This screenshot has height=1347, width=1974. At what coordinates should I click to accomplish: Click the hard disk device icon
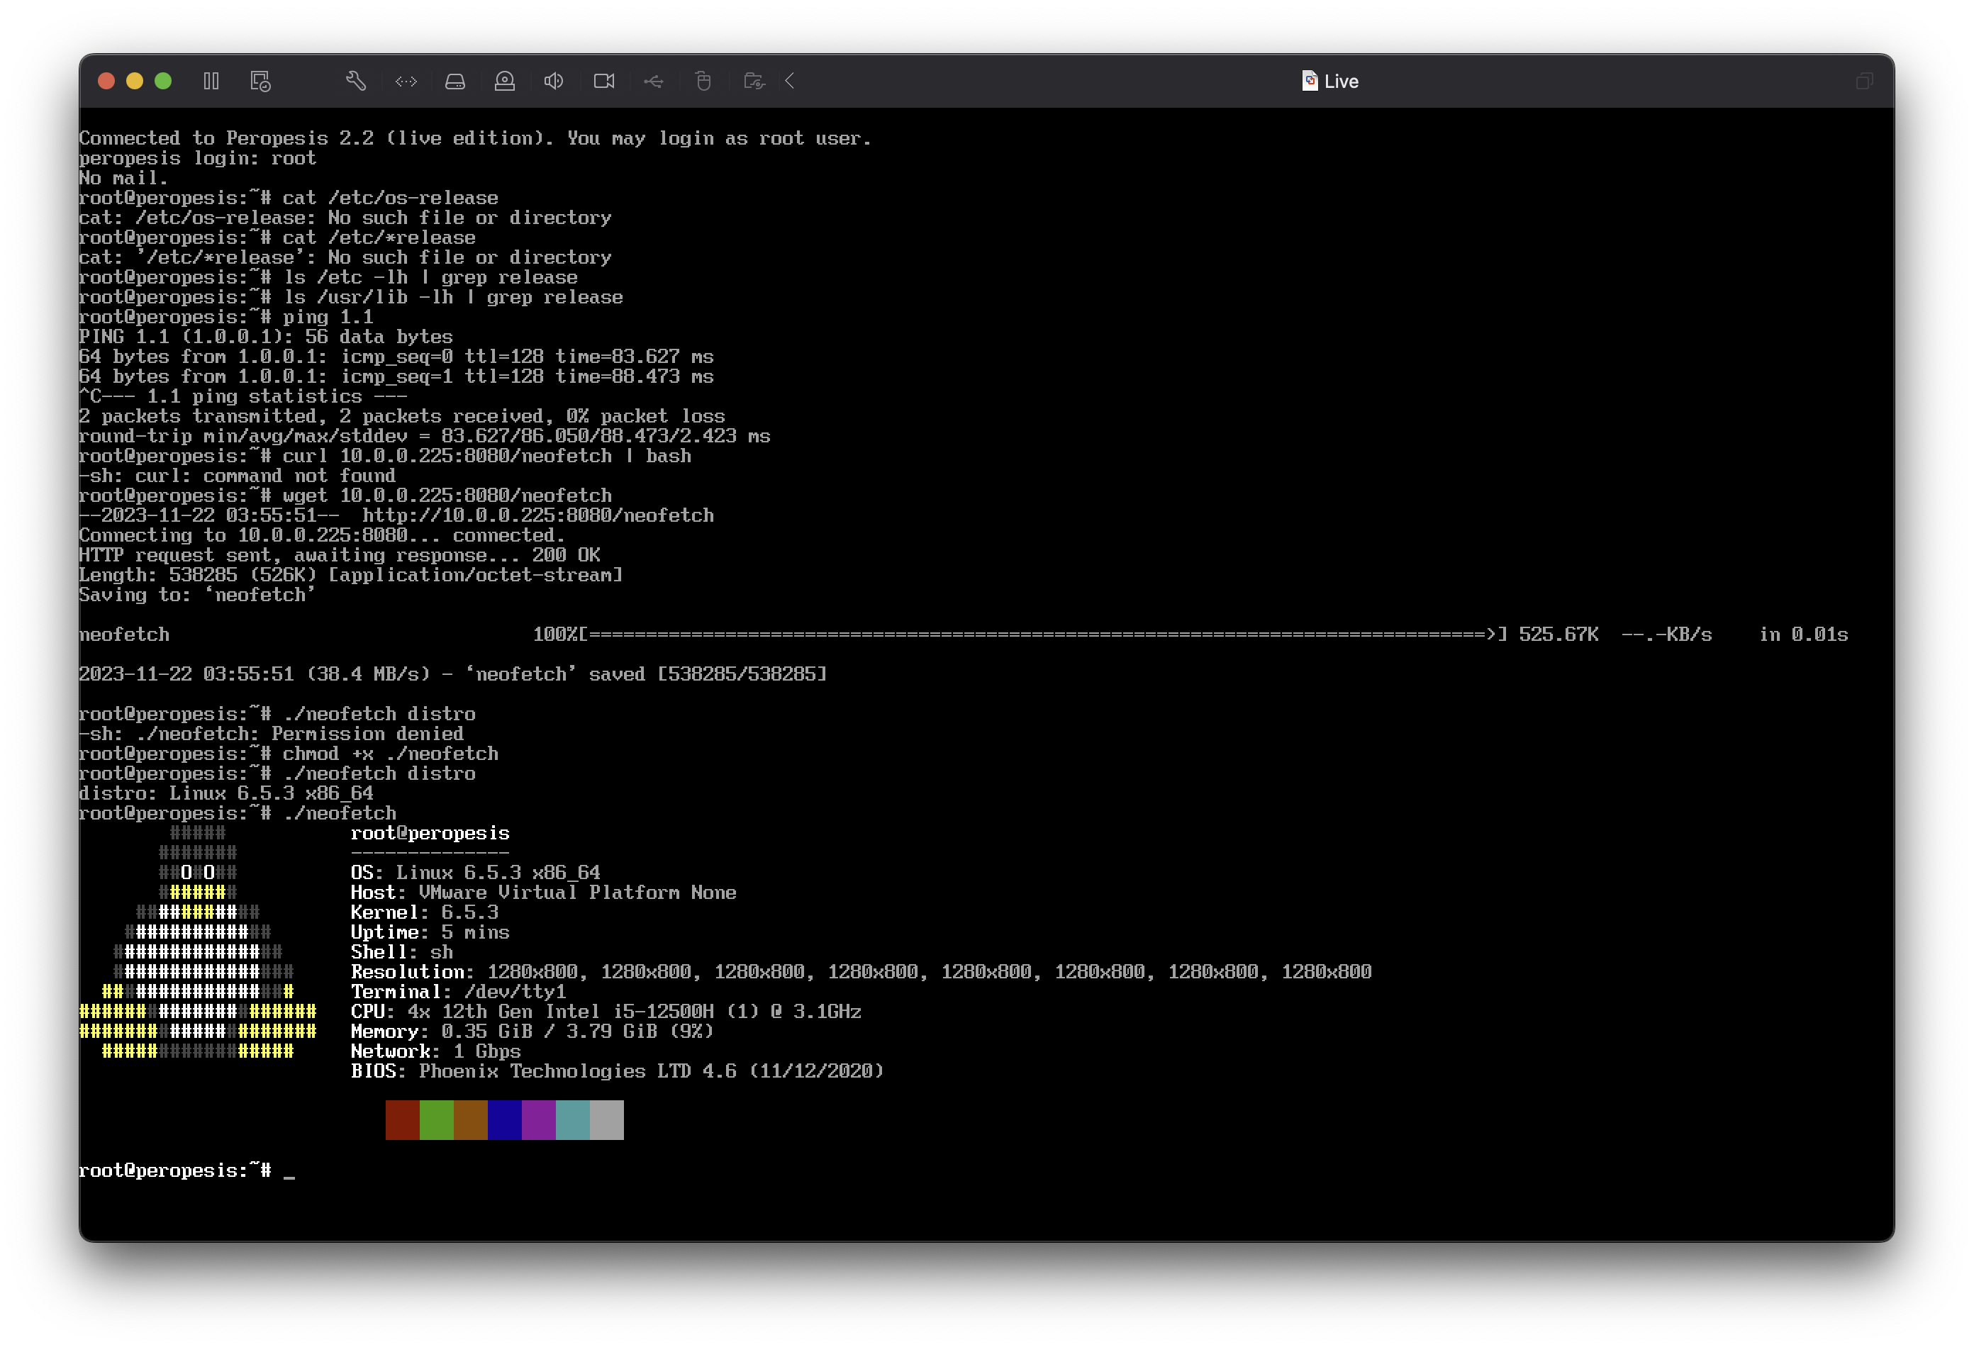click(x=455, y=82)
